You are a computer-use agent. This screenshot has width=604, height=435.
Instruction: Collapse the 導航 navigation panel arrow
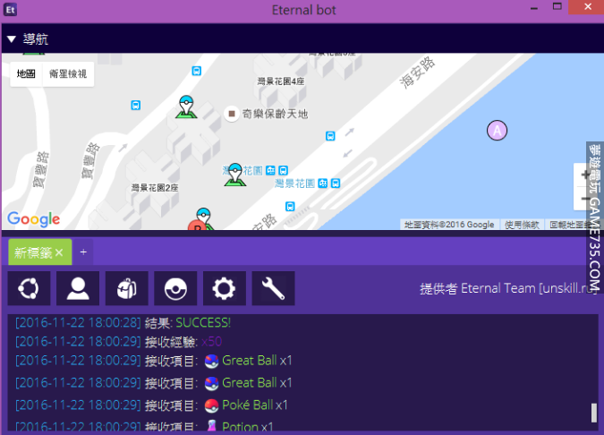pyautogui.click(x=11, y=38)
